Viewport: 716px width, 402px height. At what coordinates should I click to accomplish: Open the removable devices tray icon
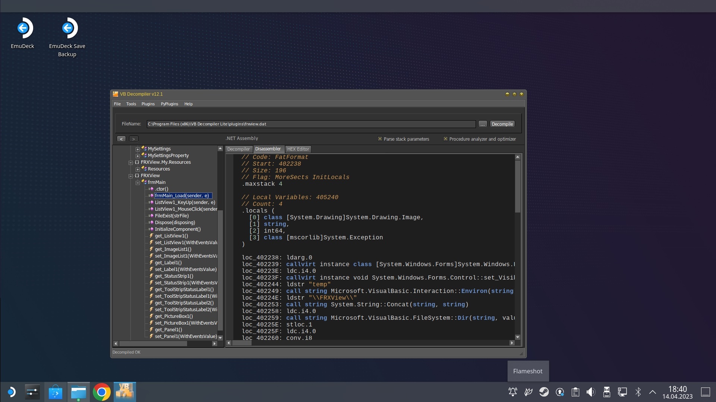[x=607, y=392]
